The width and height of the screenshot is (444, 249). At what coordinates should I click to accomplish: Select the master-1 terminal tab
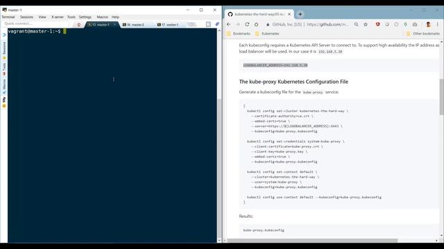pos(101,25)
